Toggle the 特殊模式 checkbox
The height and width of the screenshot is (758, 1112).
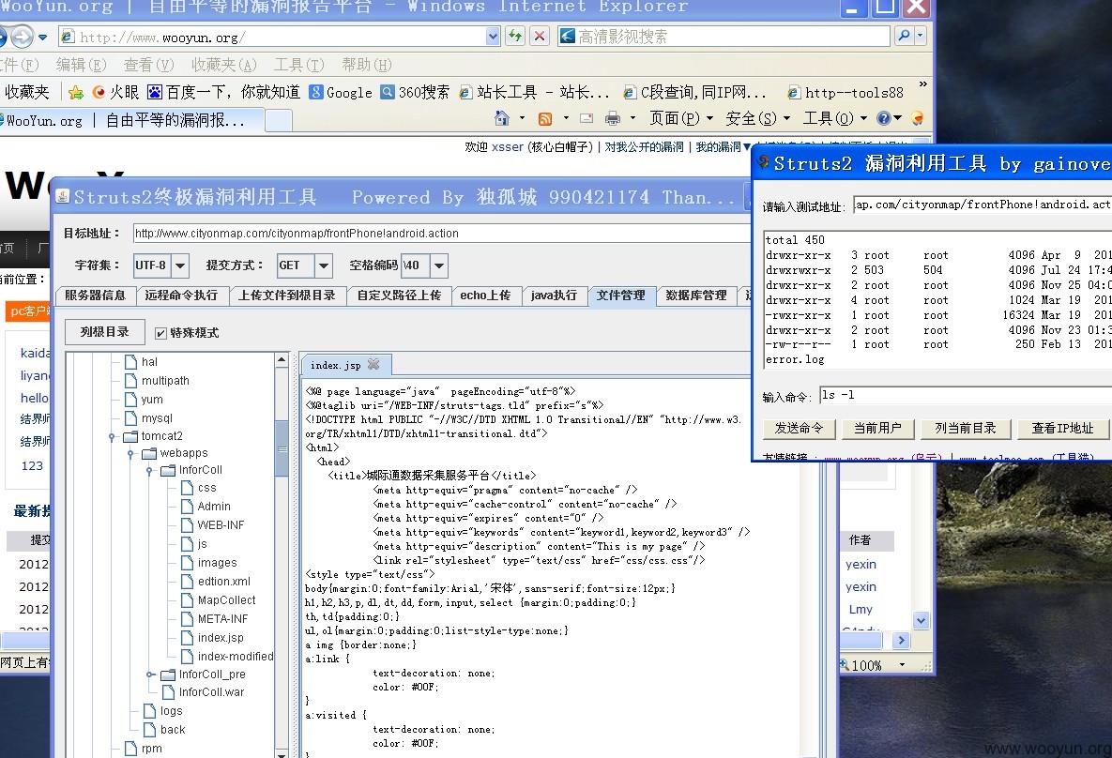coord(161,332)
